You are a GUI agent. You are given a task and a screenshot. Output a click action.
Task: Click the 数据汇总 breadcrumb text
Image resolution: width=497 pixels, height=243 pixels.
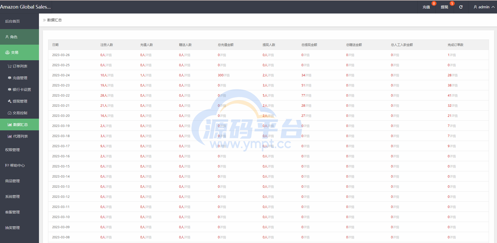(55, 20)
